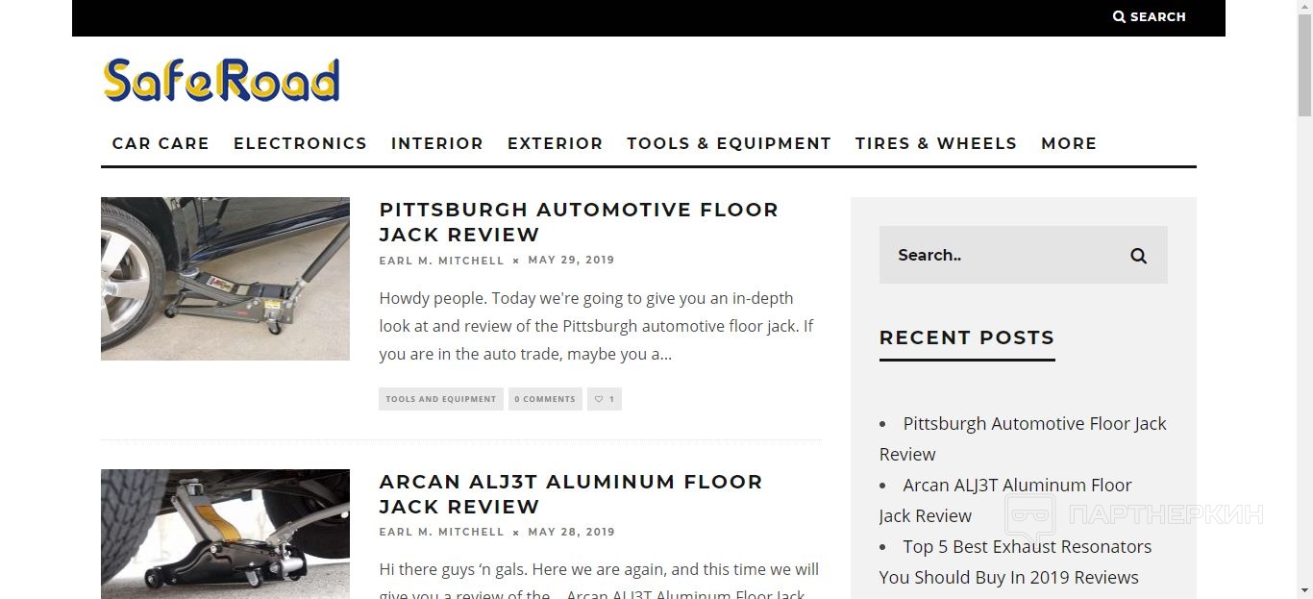Open Pittsburgh Automotive Floor Jack Review headline
This screenshot has width=1313, height=599.
579,222
